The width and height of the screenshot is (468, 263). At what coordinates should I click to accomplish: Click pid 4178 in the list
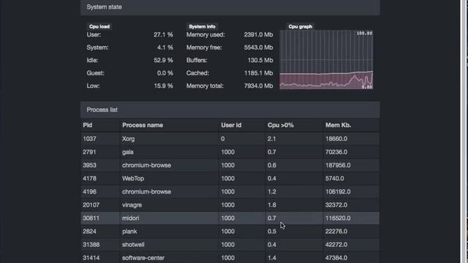tap(89, 178)
